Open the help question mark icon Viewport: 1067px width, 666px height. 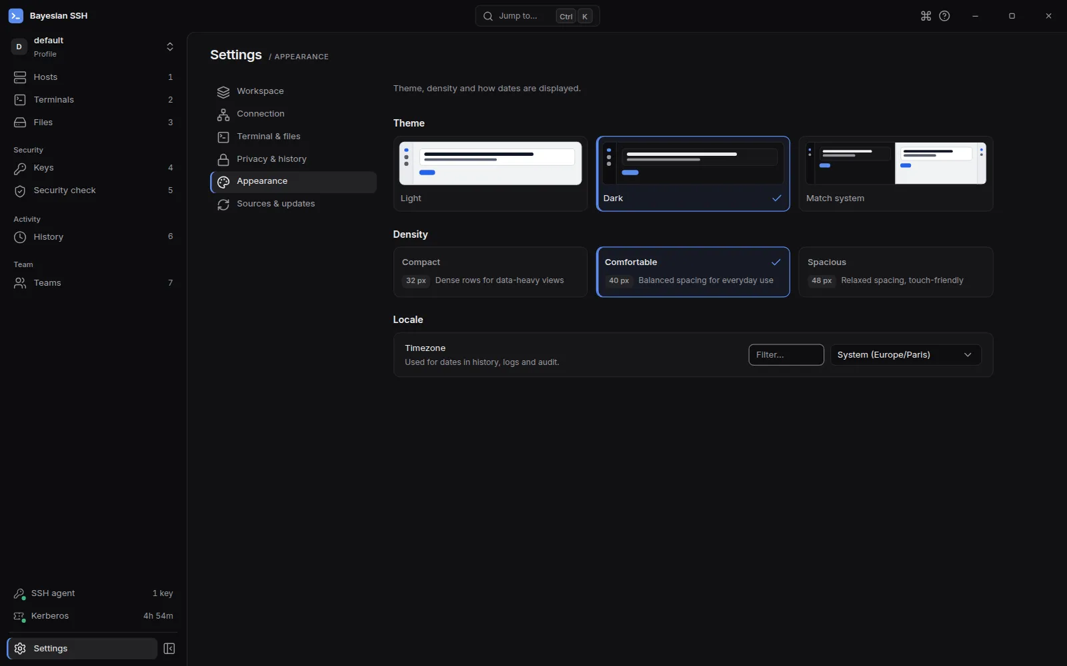tap(944, 16)
